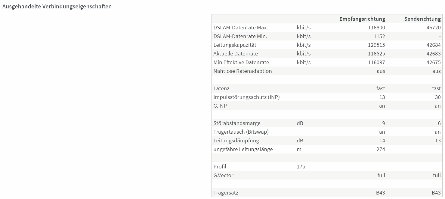Image resolution: width=445 pixels, height=199 pixels.
Task: Click the Min Effektive Datenrate label
Action: pos(241,62)
